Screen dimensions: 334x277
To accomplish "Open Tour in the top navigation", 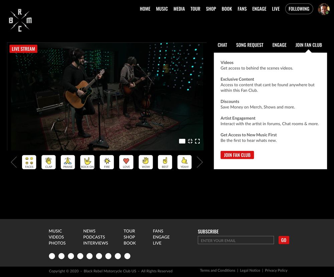I will (x=195, y=9).
